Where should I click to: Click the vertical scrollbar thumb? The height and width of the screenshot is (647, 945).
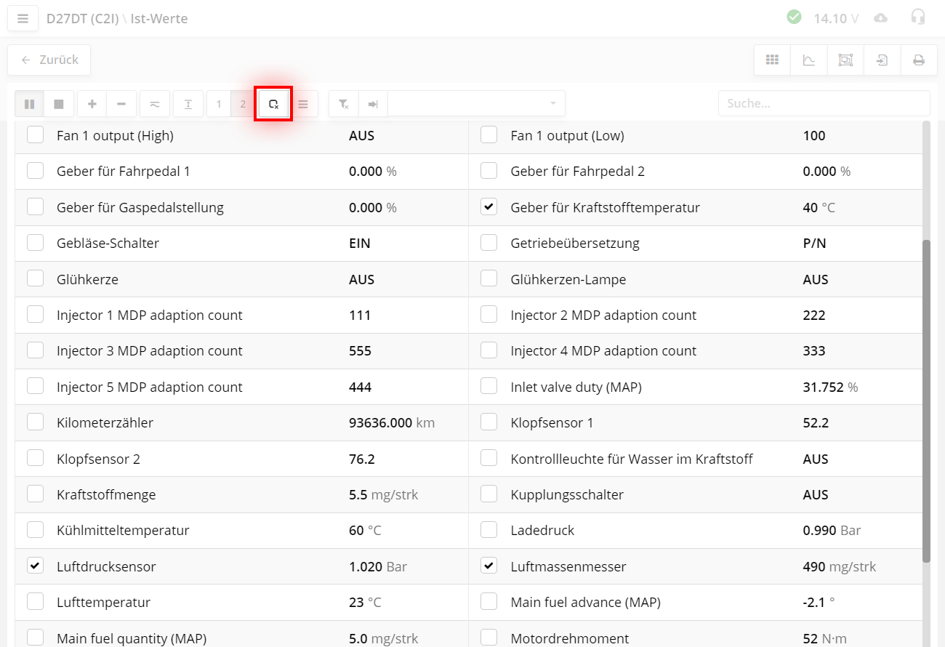click(x=925, y=400)
